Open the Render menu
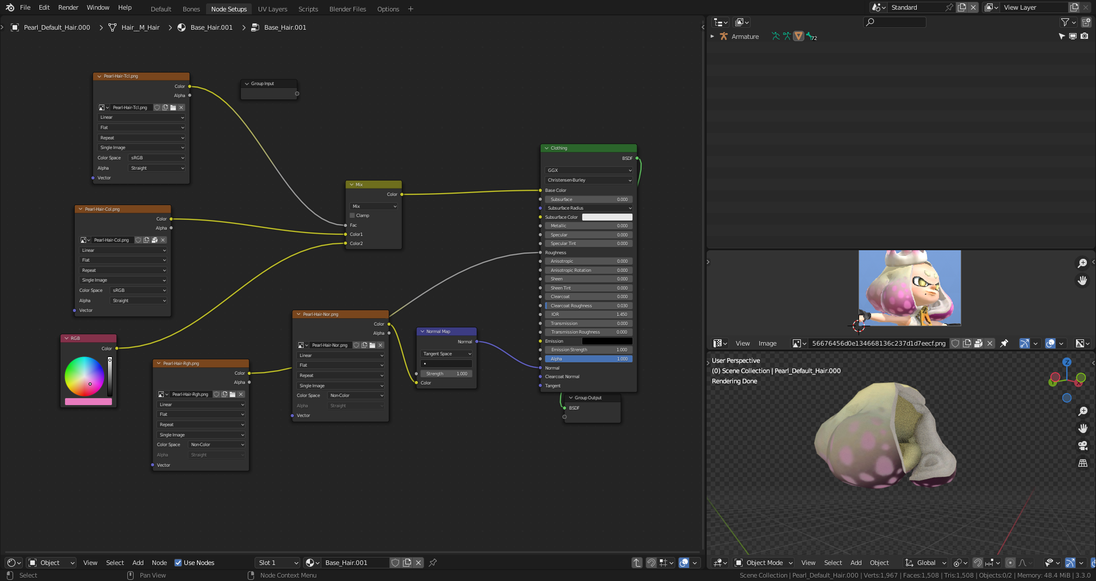The image size is (1096, 581). [x=68, y=7]
